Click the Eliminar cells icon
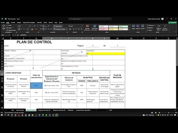The height and width of the screenshot is (133, 178). [138, 26]
